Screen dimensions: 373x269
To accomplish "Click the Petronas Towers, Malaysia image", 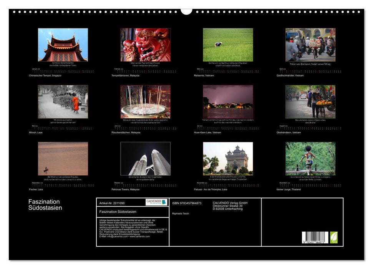I will (x=145, y=158).
